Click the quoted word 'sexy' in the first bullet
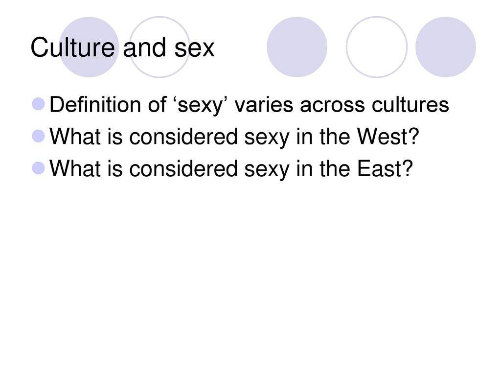 200,105
